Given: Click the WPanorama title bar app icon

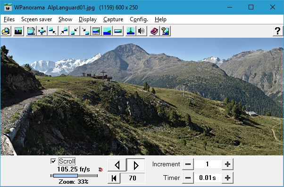Looking at the screenshot, I should [x=8, y=8].
